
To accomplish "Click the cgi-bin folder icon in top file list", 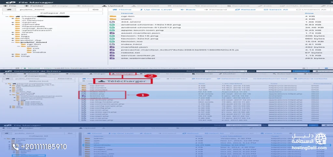I will (x=113, y=16).
